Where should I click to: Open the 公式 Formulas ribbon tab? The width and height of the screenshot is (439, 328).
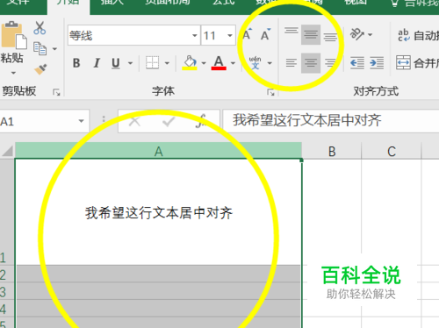224,3
